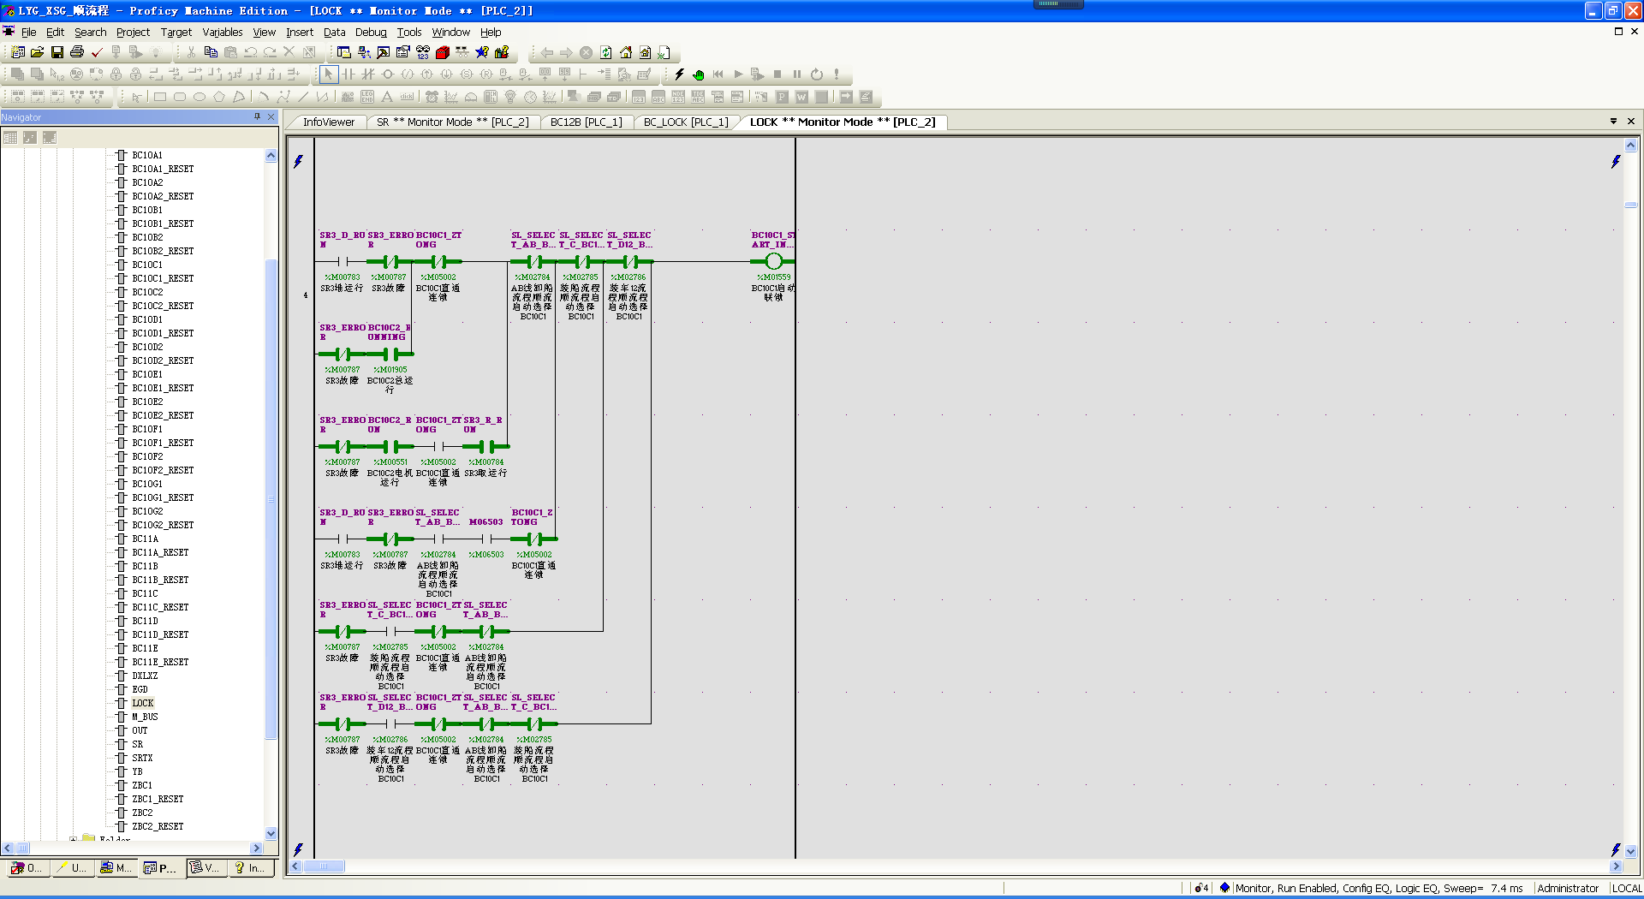
Task: Click the Save project icon
Action: (x=57, y=52)
